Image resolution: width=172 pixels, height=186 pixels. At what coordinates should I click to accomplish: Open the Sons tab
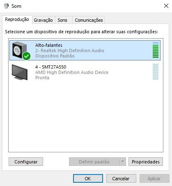click(x=62, y=20)
